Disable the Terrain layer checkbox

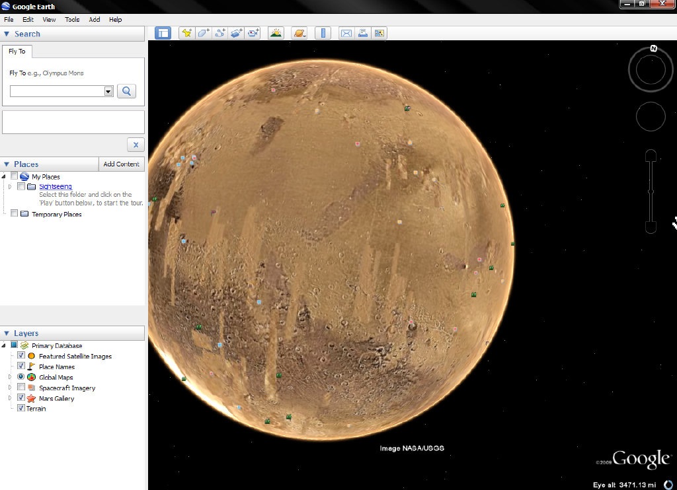[20, 407]
